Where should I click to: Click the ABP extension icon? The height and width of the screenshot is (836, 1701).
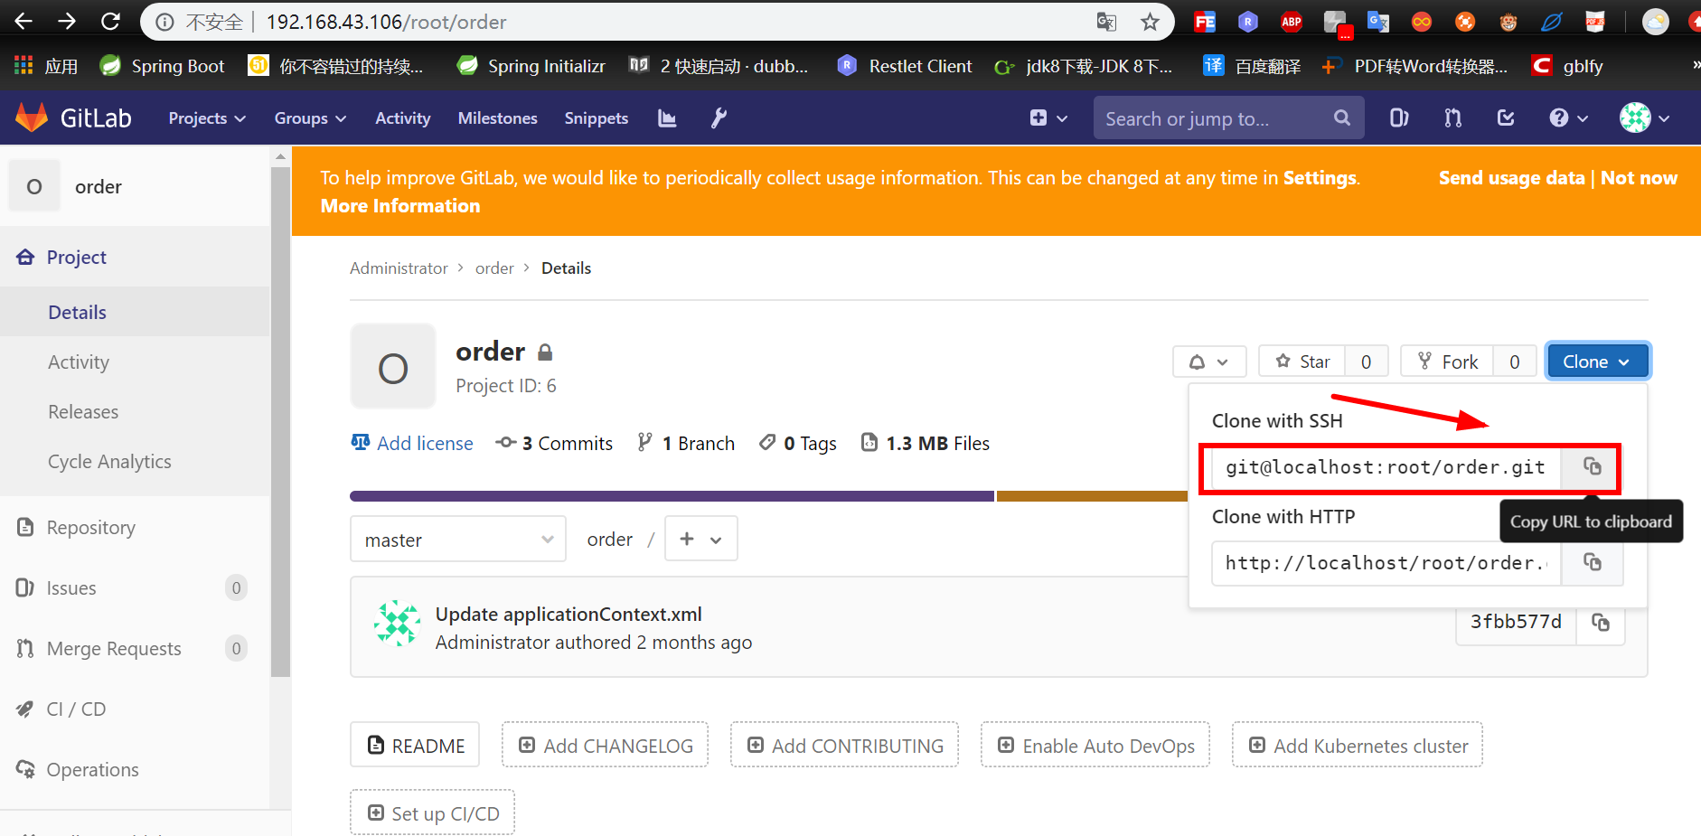tap(1292, 22)
